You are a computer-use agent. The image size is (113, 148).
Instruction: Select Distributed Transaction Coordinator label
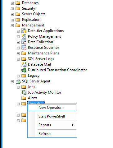point(57,70)
